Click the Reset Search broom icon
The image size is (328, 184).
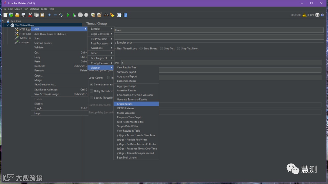(112, 15)
